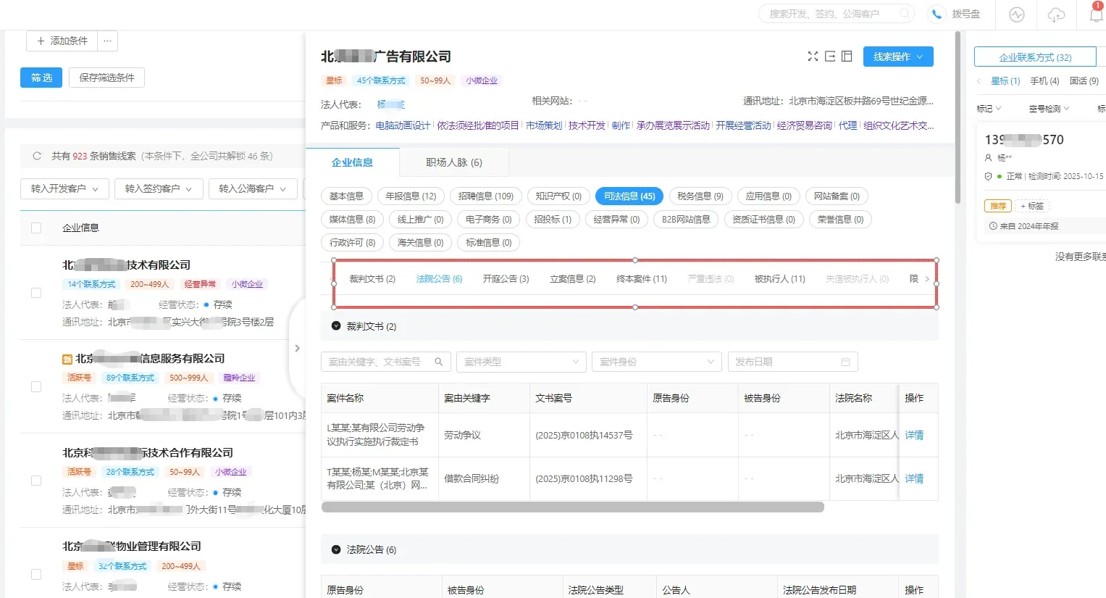Open the 线索操作 dropdown
This screenshot has height=598, width=1106.
tap(898, 57)
